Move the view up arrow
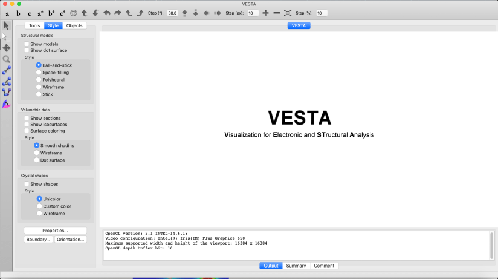 pos(184,13)
